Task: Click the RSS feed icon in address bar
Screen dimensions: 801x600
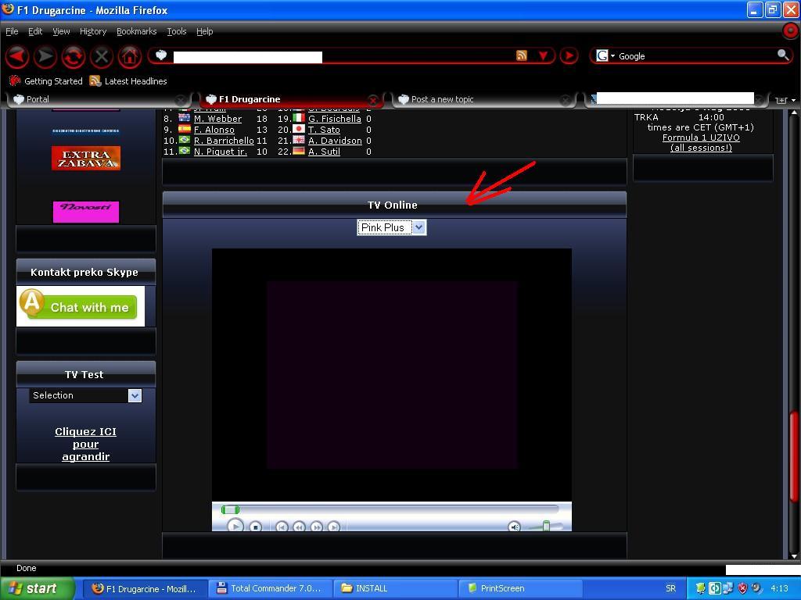Action: (522, 55)
